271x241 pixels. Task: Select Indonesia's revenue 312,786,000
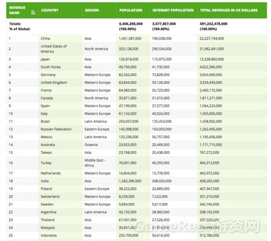[209, 235]
